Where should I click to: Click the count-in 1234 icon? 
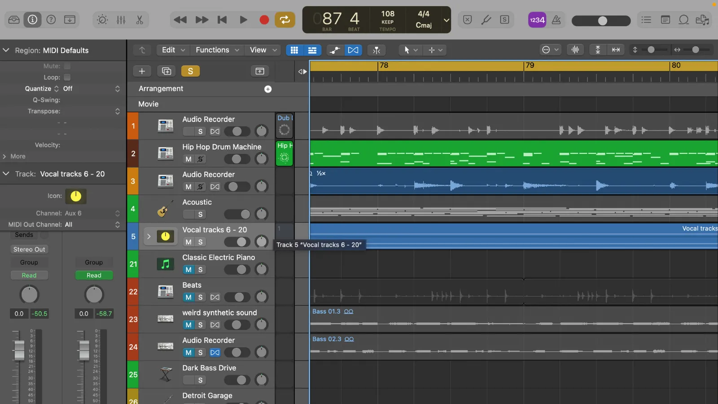pos(537,20)
